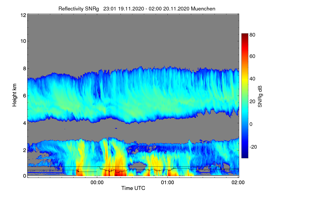Click the height tick label '6'

[x=24, y=96]
